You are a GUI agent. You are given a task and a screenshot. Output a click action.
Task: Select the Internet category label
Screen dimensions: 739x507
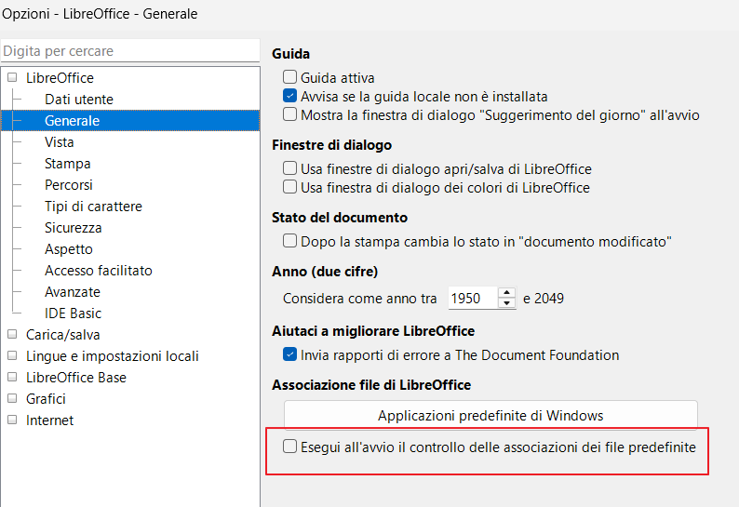click(x=49, y=420)
